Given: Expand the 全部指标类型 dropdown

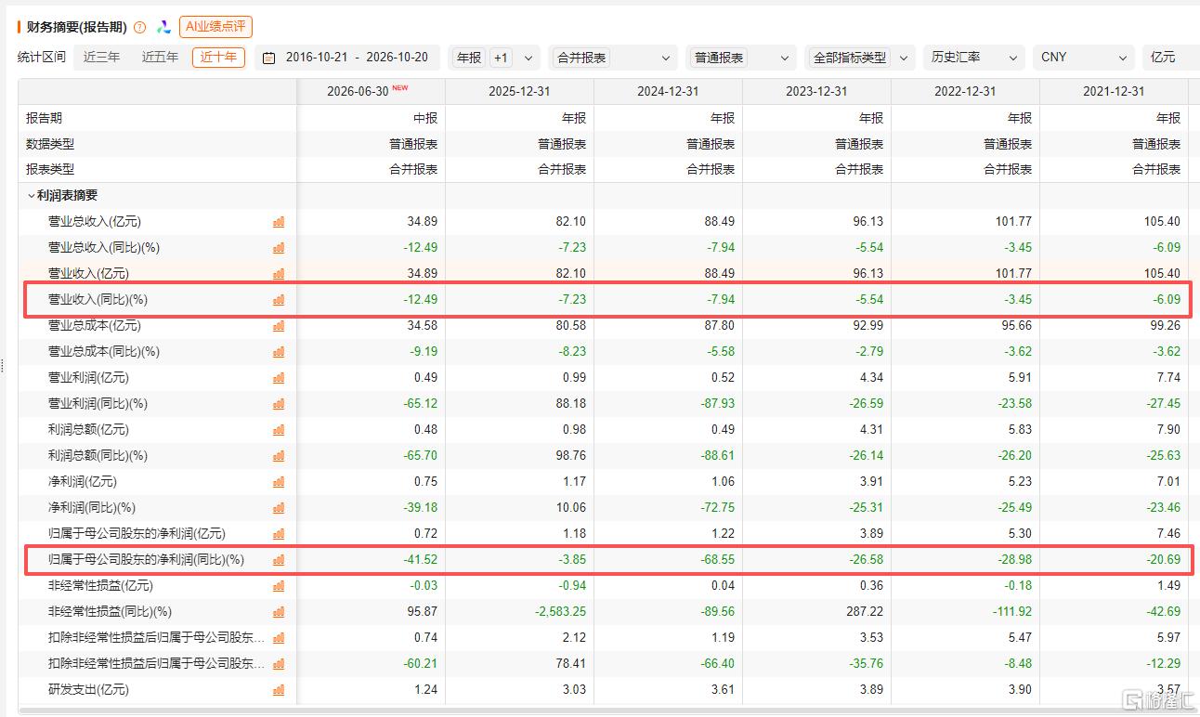Looking at the screenshot, I should click(x=860, y=58).
